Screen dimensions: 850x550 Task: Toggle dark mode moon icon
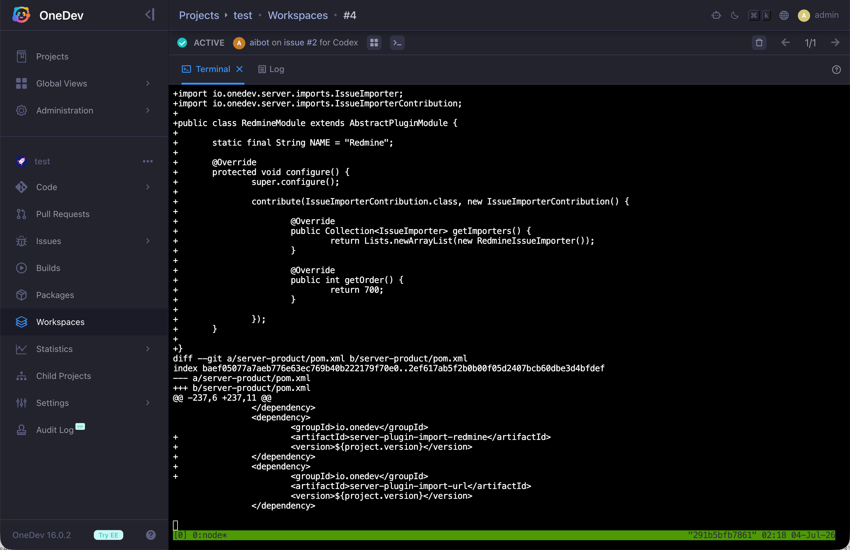coord(735,15)
